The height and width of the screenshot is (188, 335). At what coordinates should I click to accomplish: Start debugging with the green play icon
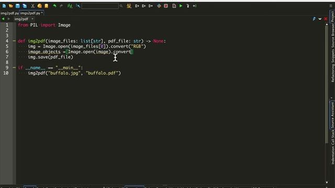[181, 6]
